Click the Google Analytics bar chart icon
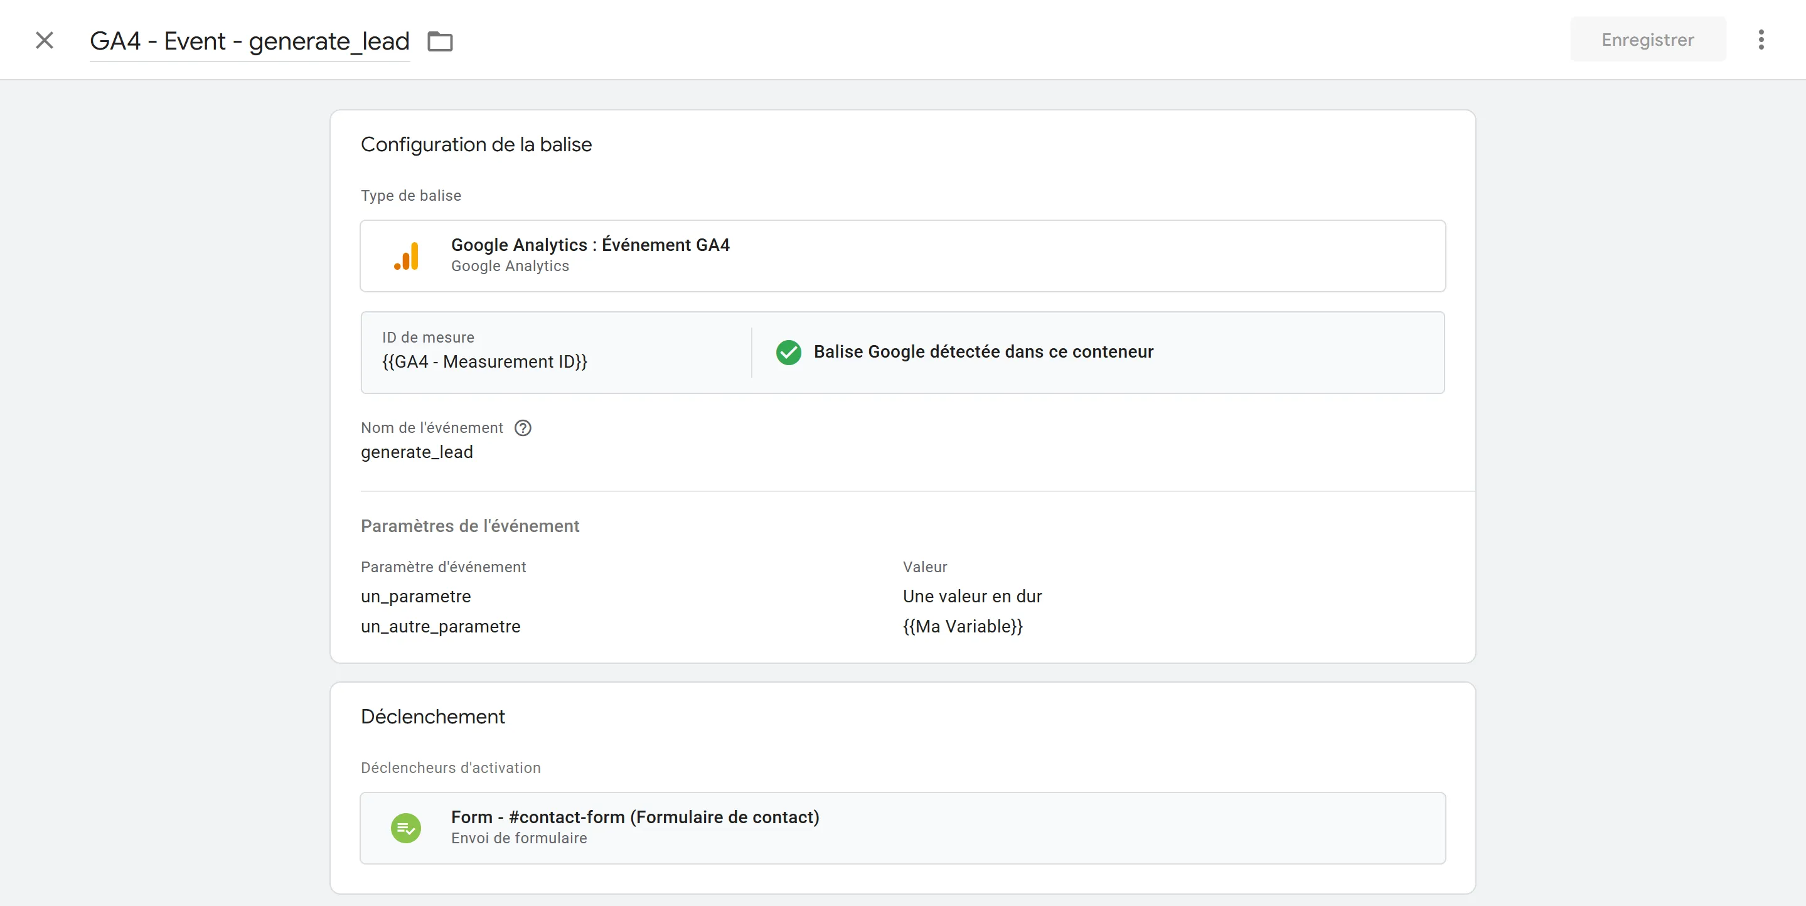 point(406,256)
